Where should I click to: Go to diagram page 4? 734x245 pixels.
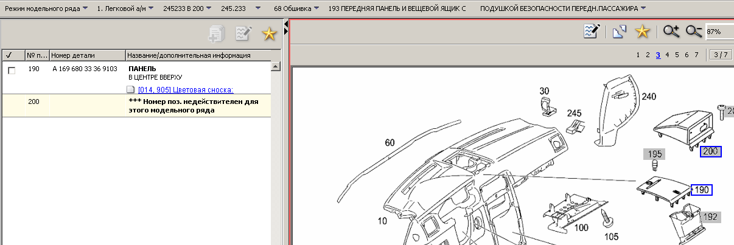(x=668, y=55)
